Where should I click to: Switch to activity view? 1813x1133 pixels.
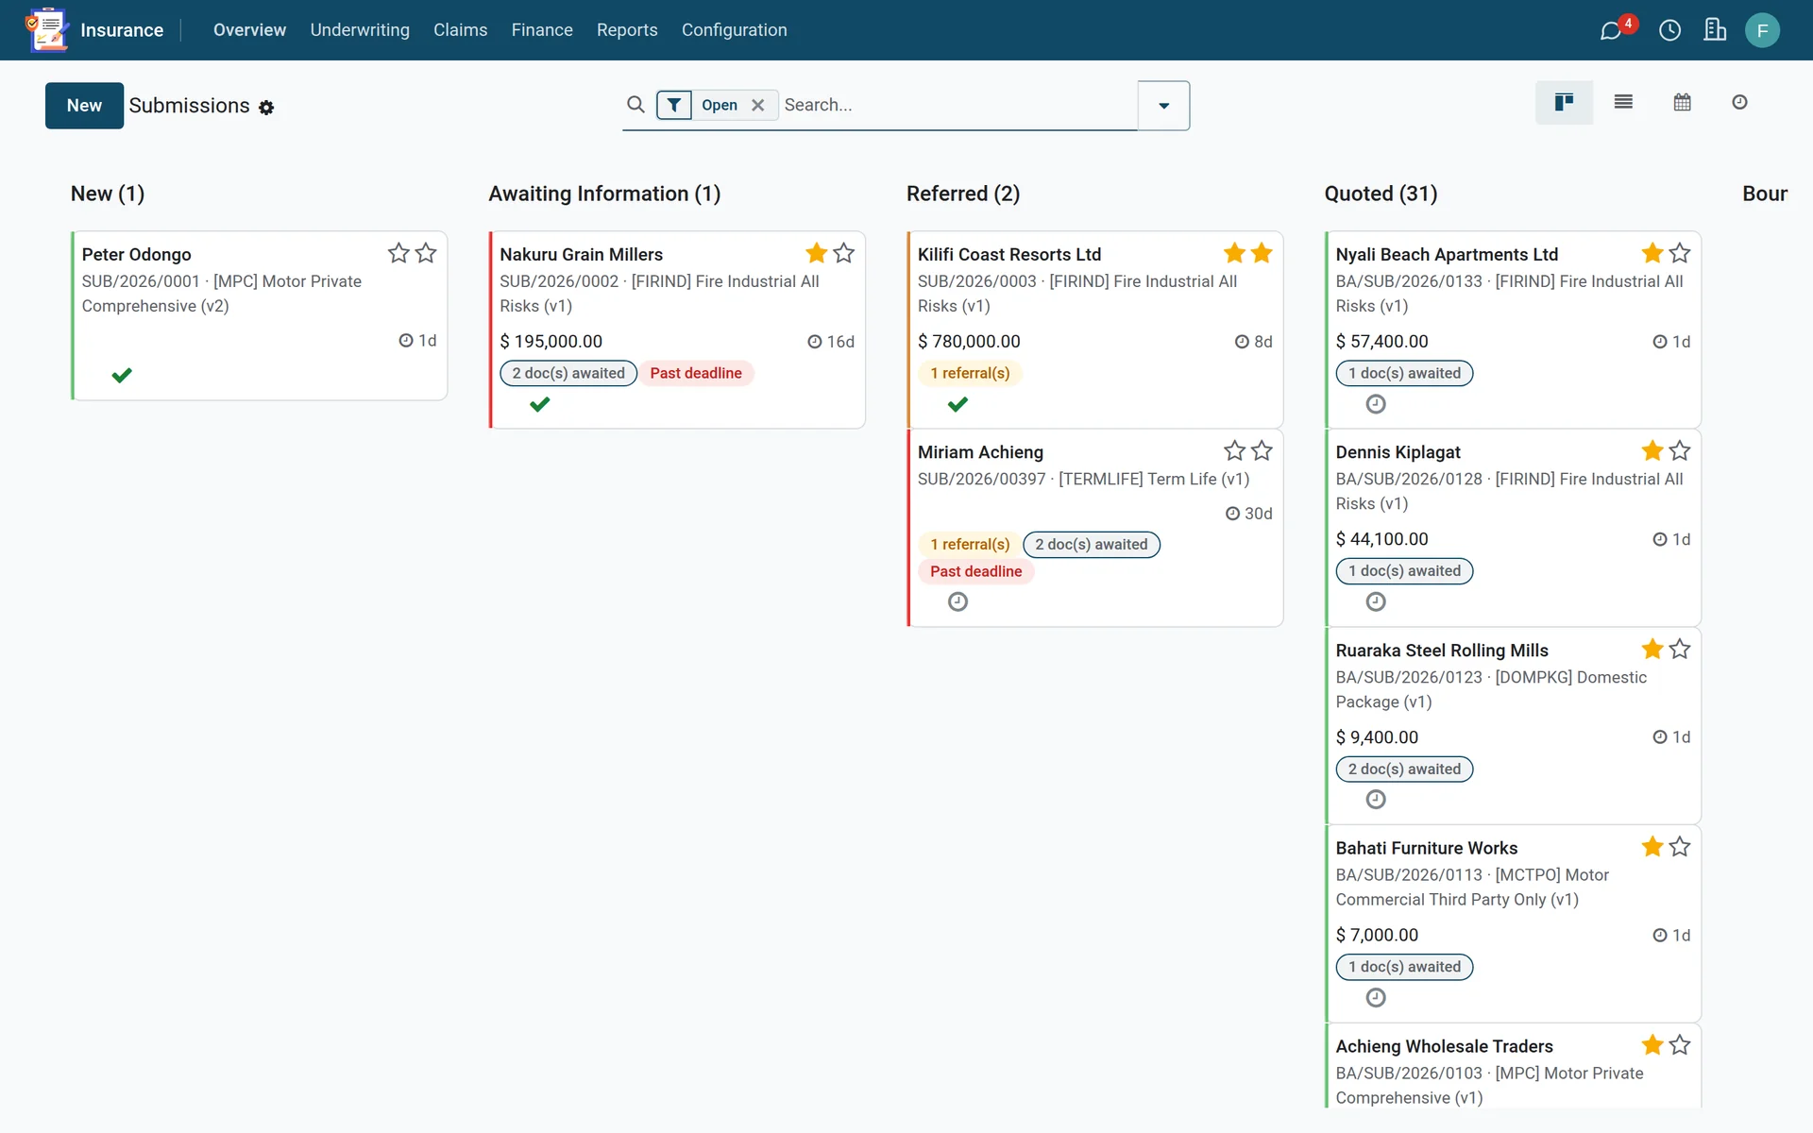[x=1739, y=102]
